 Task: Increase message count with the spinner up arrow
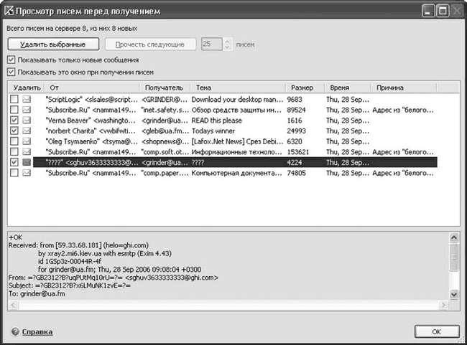[227, 42]
